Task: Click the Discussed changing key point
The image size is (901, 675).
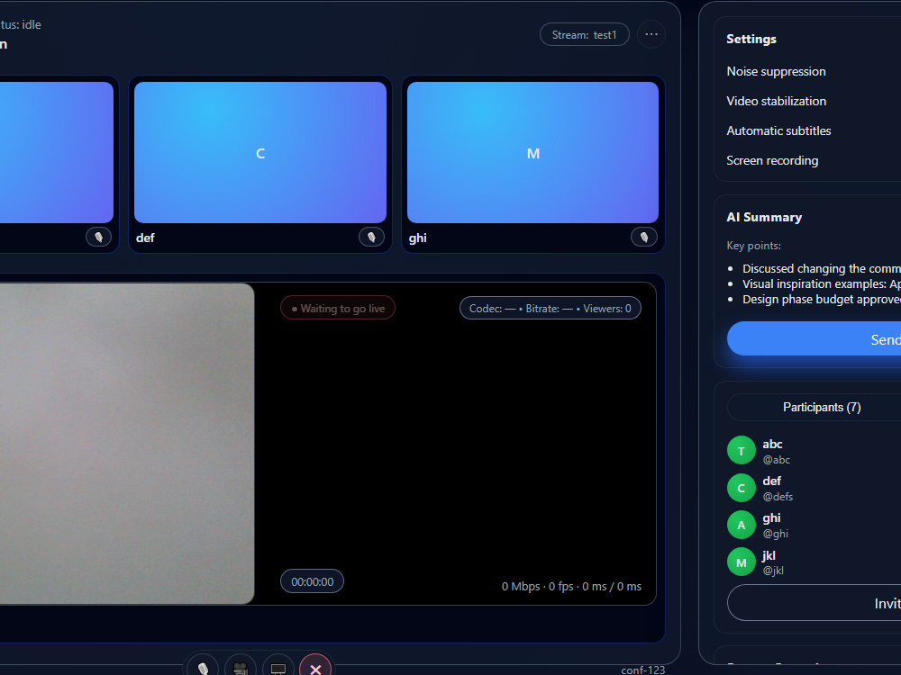Action: click(821, 268)
